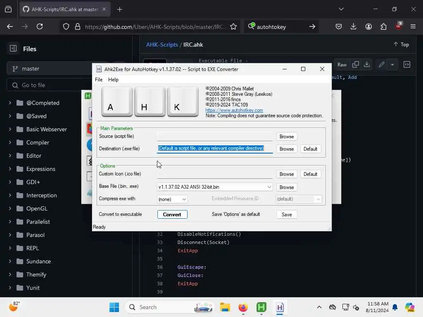Expand the @Saved folder

pos(10,116)
